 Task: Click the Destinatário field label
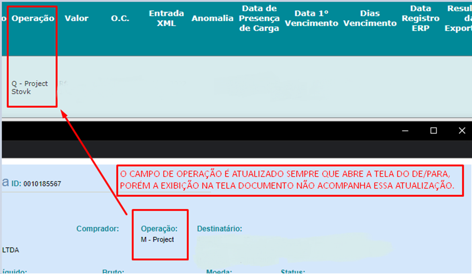[219, 229]
